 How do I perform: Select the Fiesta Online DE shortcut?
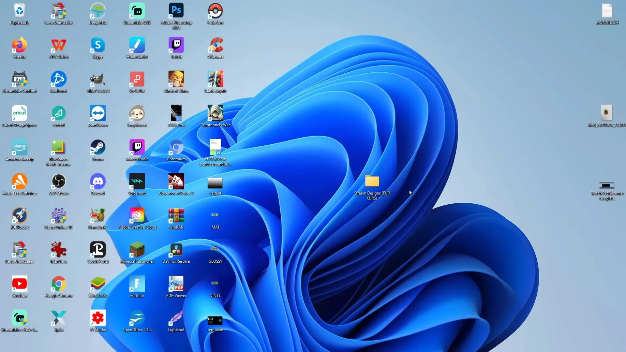pyautogui.click(x=59, y=215)
